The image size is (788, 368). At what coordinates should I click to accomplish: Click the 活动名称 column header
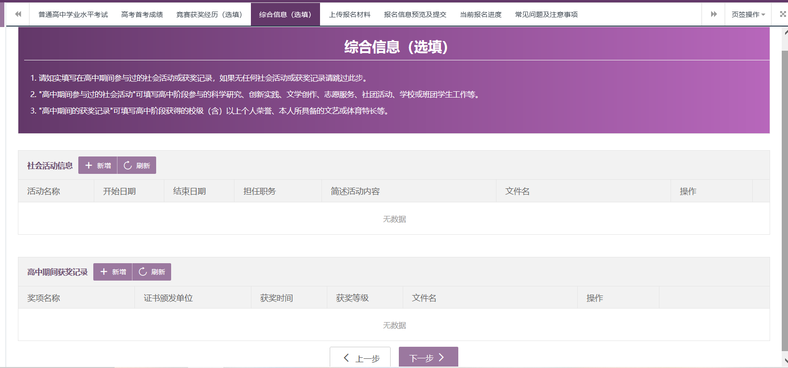click(44, 191)
